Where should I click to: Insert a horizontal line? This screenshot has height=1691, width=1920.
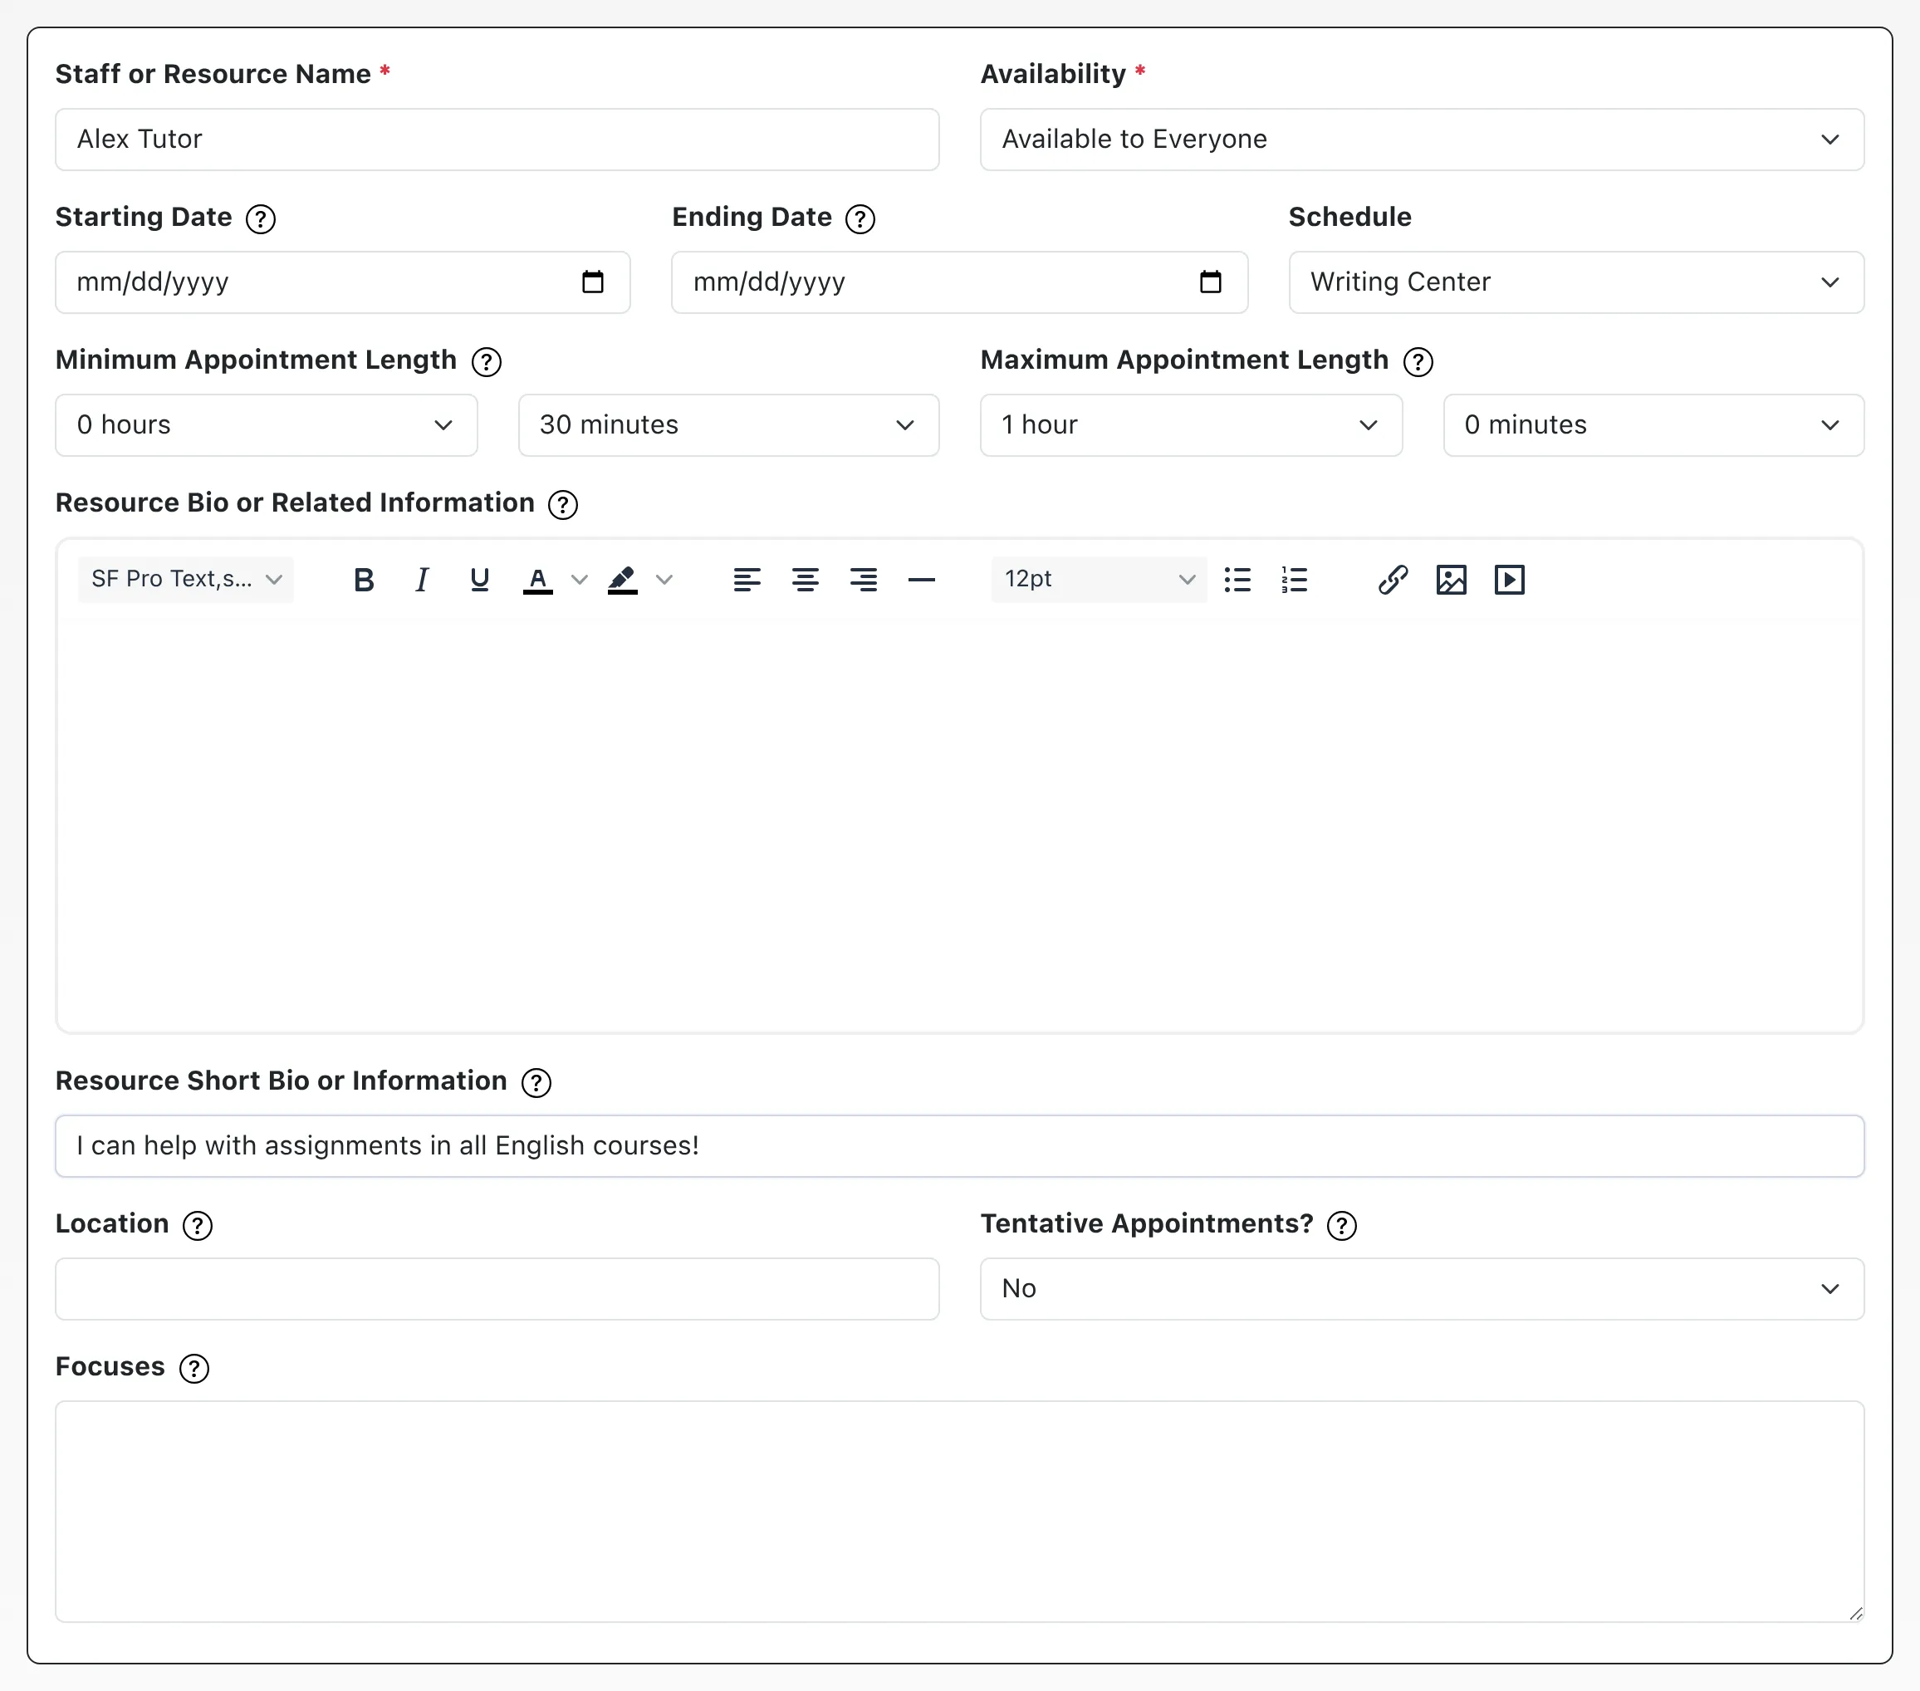[922, 580]
